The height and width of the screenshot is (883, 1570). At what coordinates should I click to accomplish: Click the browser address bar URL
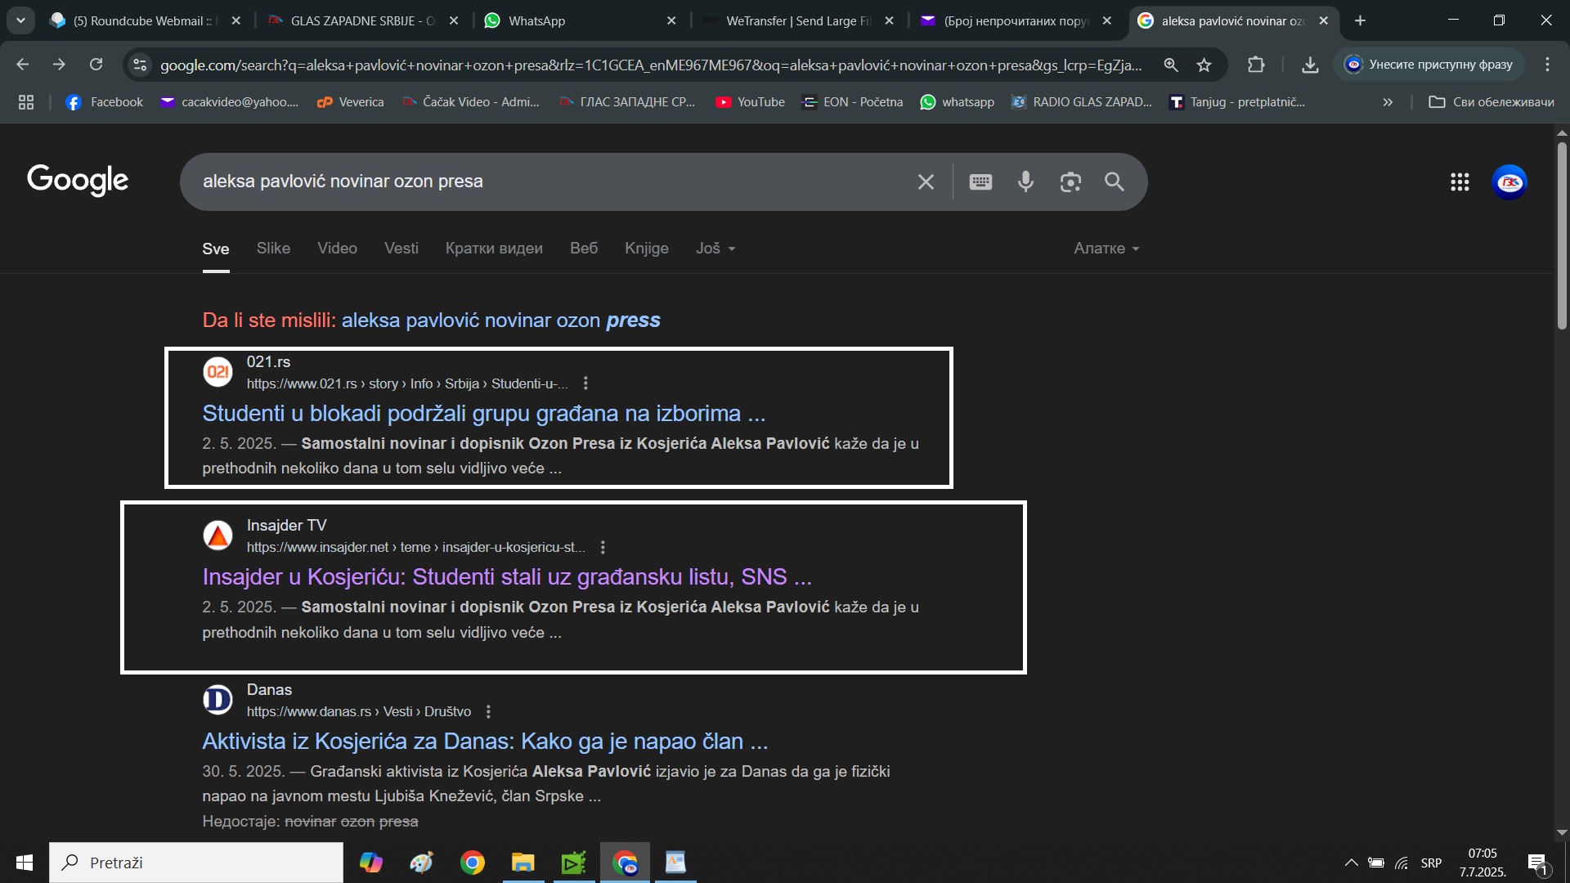pyautogui.click(x=651, y=65)
